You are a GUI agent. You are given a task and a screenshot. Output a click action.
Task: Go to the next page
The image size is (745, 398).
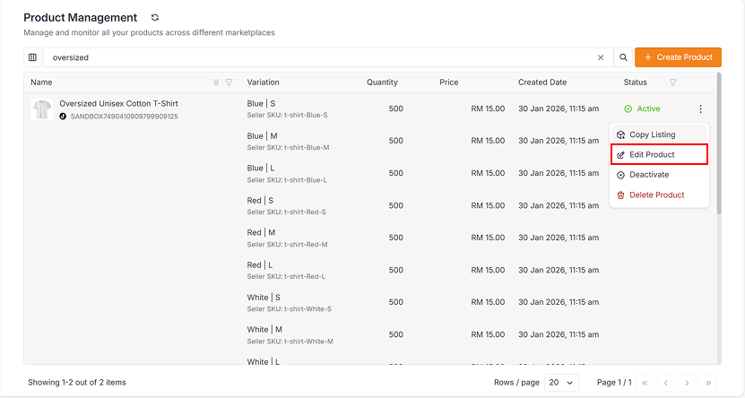pyautogui.click(x=686, y=383)
